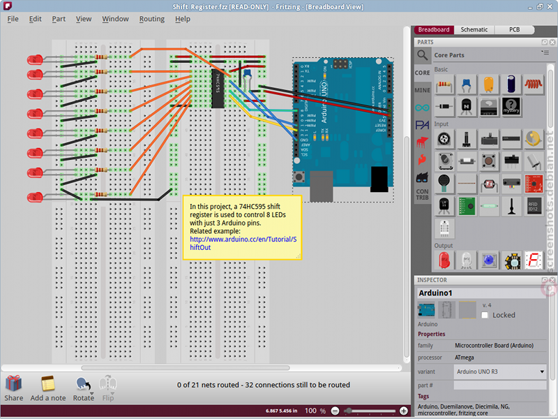Select the Arduino UNO board on canvas
The width and height of the screenshot is (558, 419).
pyautogui.click(x=343, y=130)
